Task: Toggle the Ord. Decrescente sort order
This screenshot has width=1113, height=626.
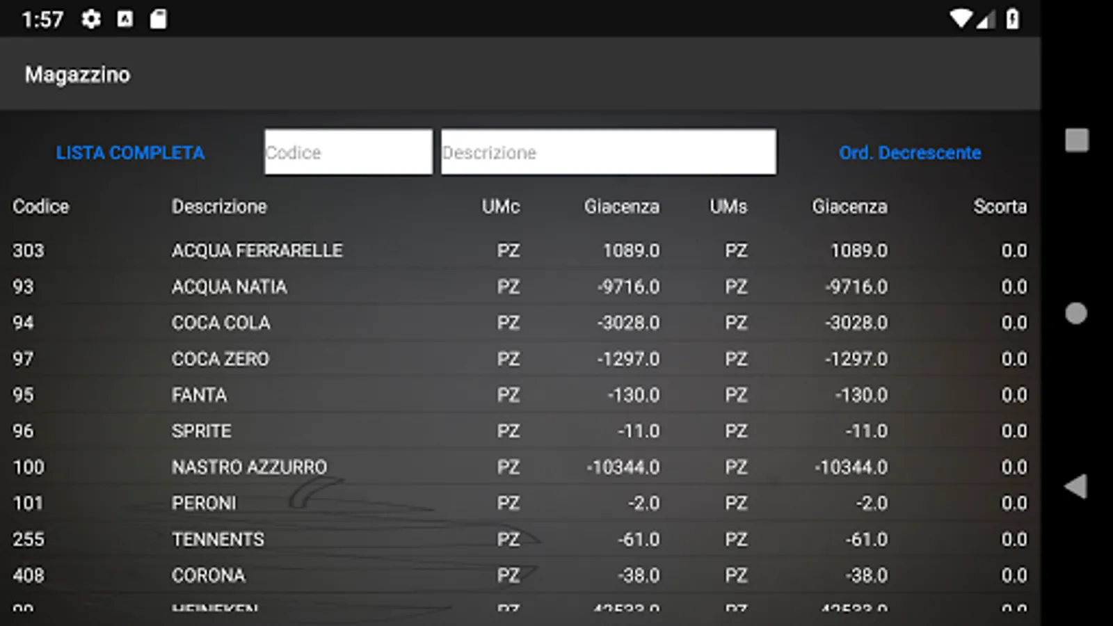Action: click(909, 152)
